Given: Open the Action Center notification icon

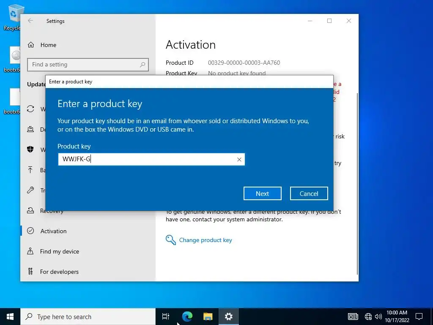Looking at the screenshot, I should (419, 317).
